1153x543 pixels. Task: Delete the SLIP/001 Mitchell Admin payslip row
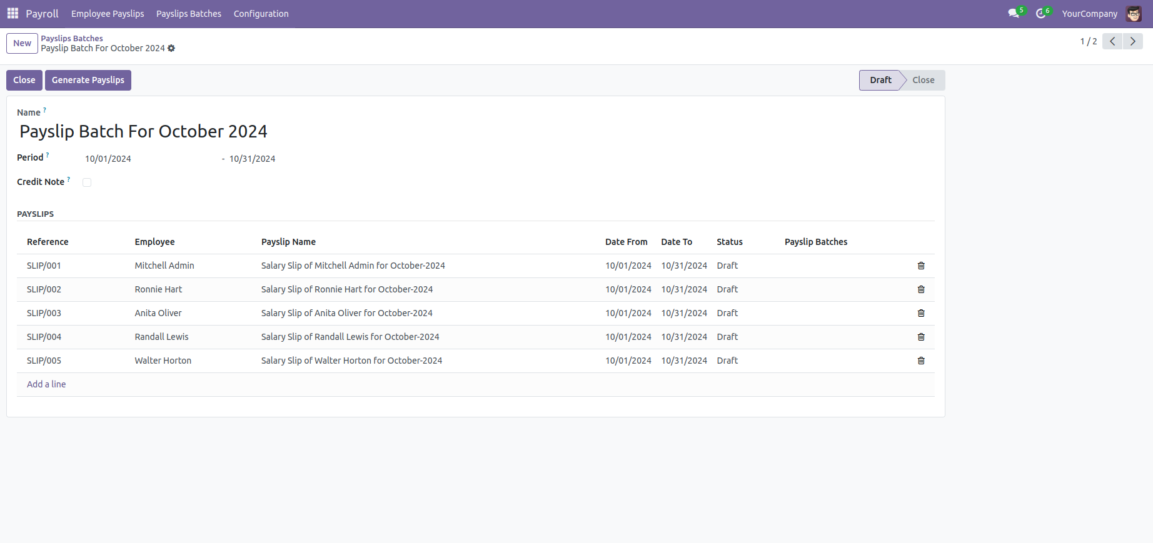pos(921,266)
